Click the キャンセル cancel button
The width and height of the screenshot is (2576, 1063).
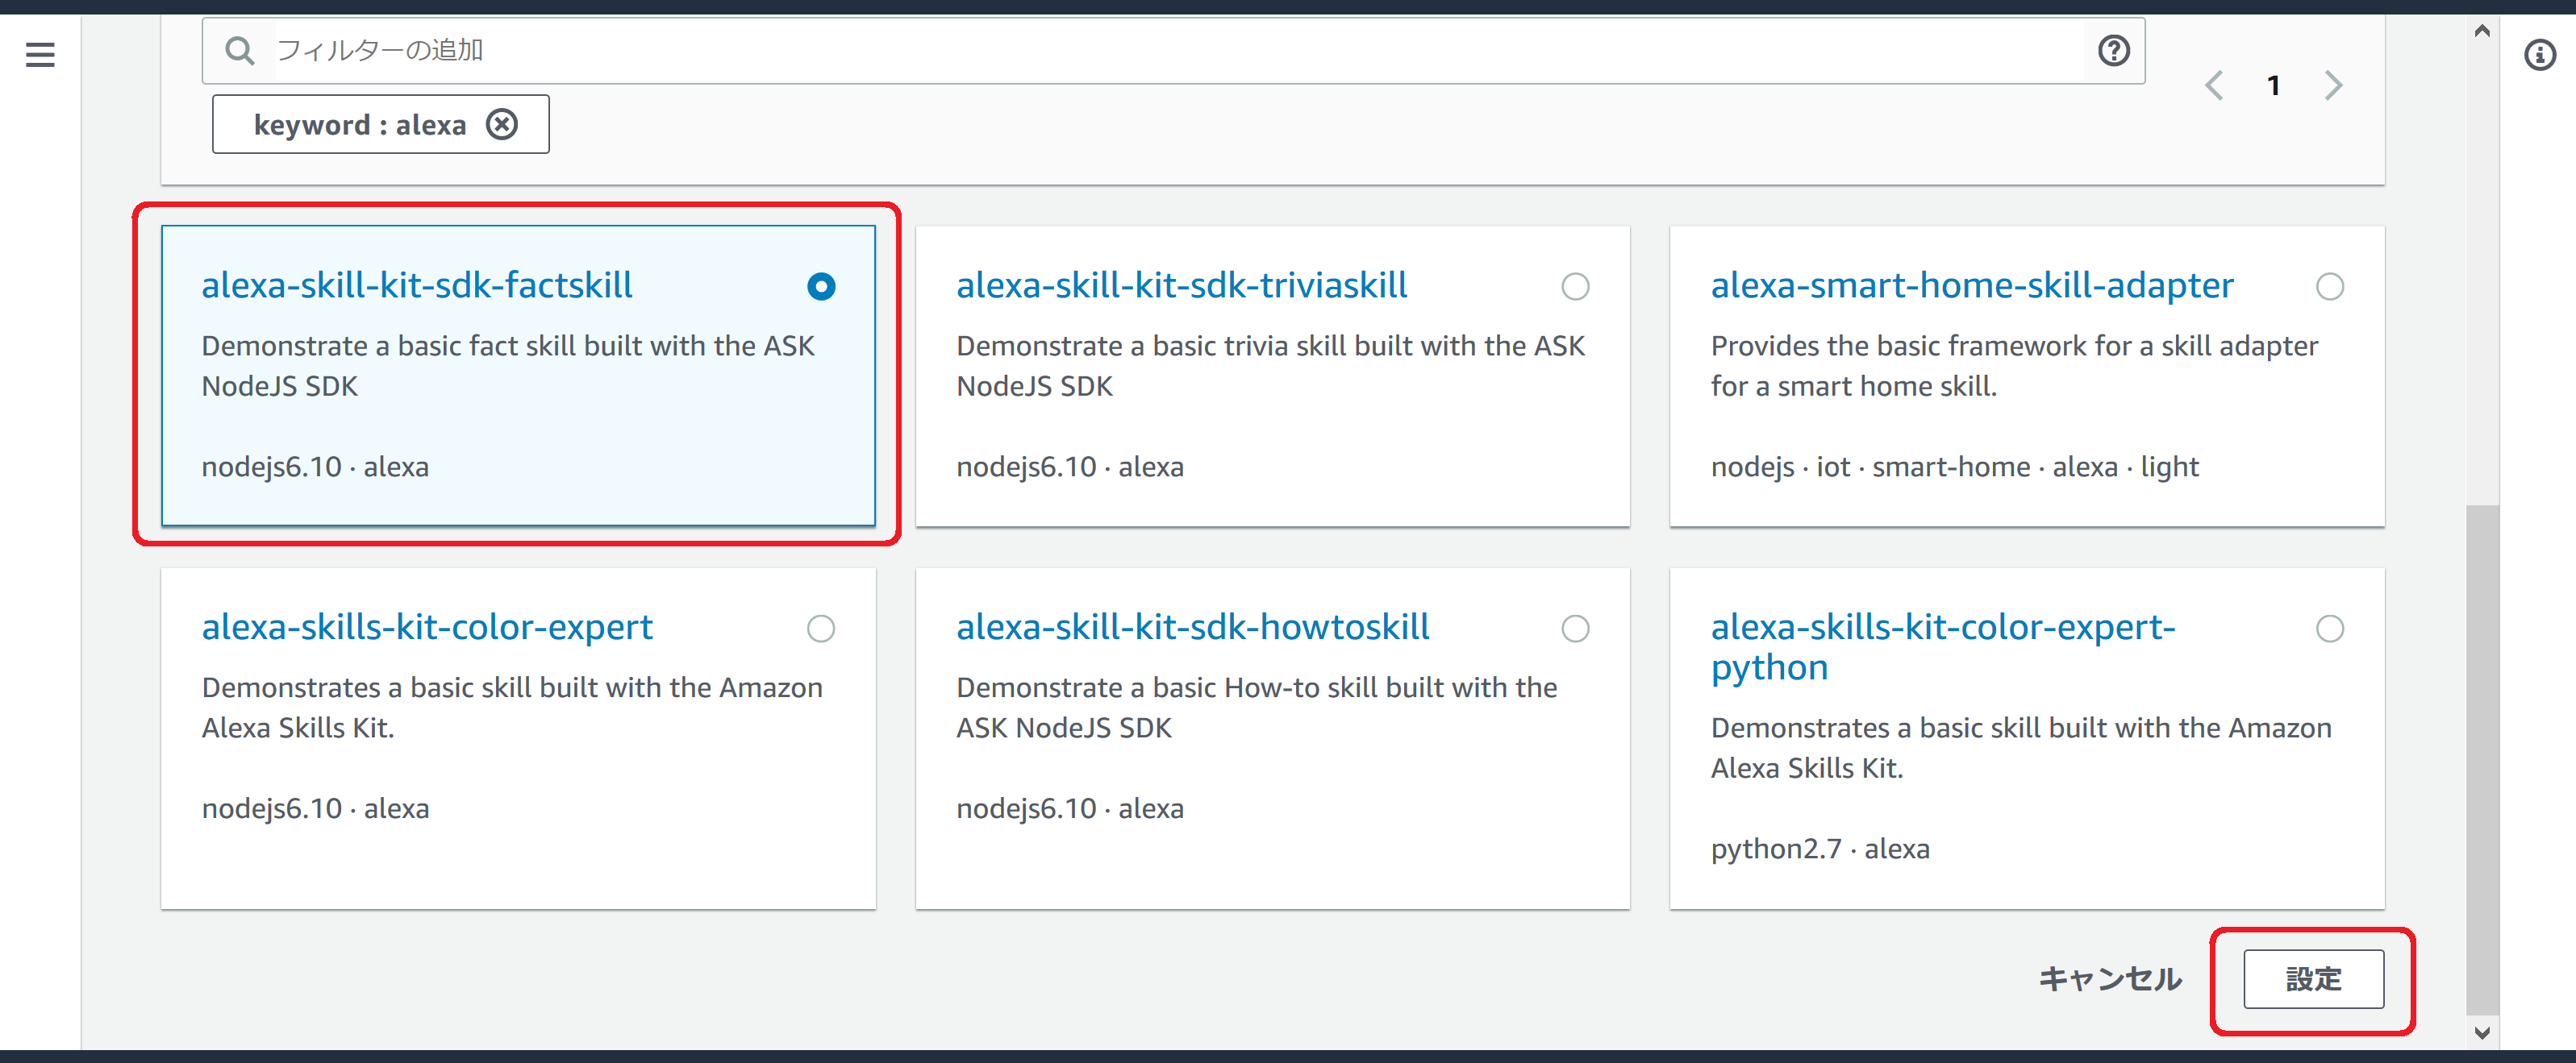[2110, 979]
